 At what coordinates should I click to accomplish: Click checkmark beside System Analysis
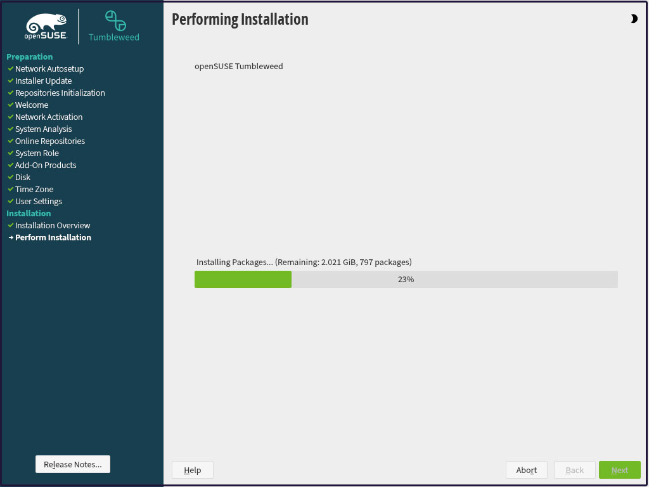[11, 129]
